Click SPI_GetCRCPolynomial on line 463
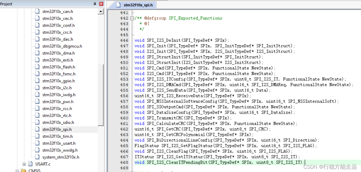Image resolution: width=361 pixels, height=172 pixels. click(180, 135)
